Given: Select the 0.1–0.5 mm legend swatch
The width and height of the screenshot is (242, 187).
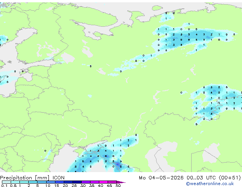Looking at the screenshot, I should 6,182.
